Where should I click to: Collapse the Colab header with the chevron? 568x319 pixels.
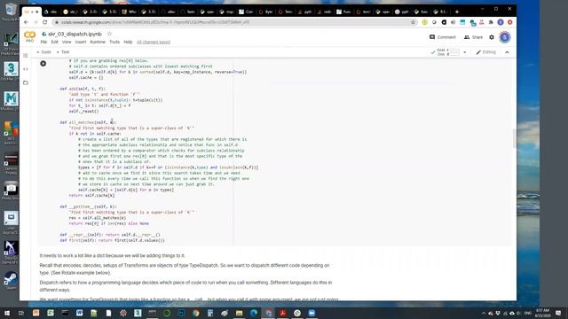click(x=507, y=52)
